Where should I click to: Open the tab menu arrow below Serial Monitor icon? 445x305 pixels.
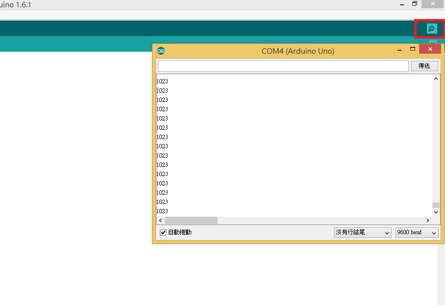point(433,42)
